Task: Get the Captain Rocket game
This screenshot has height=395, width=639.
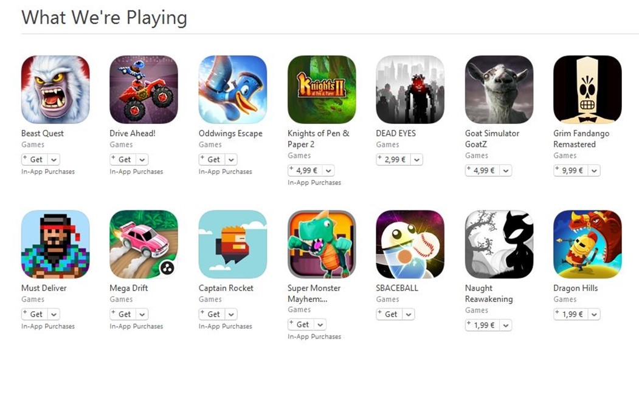Action: coord(210,314)
